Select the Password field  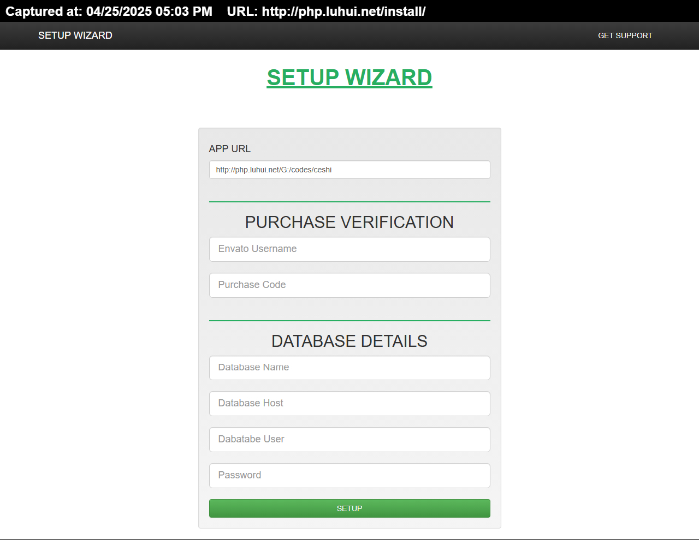(x=349, y=476)
